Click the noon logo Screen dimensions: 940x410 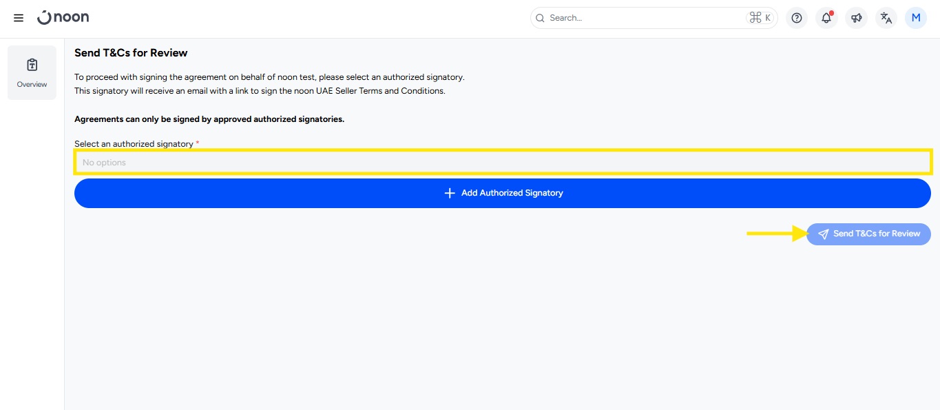(x=63, y=18)
